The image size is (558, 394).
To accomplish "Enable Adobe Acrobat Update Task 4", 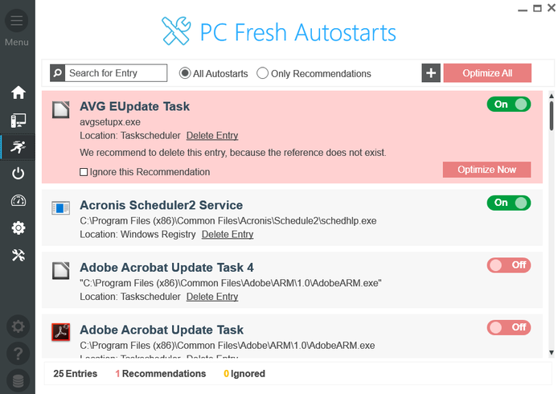I will (x=508, y=265).
